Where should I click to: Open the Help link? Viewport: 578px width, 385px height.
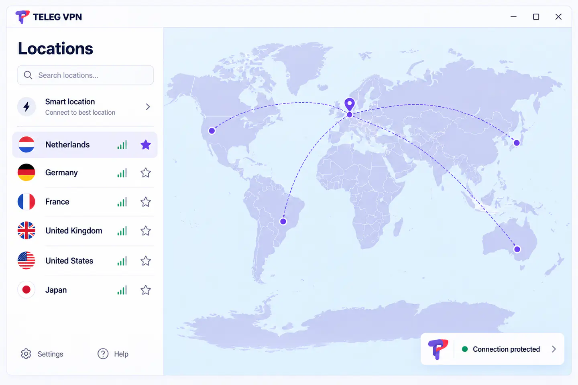coord(113,354)
